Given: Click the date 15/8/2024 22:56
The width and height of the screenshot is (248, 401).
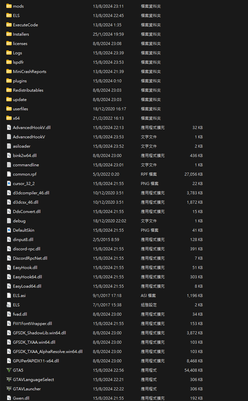Looking at the screenshot, I should tap(108, 370).
